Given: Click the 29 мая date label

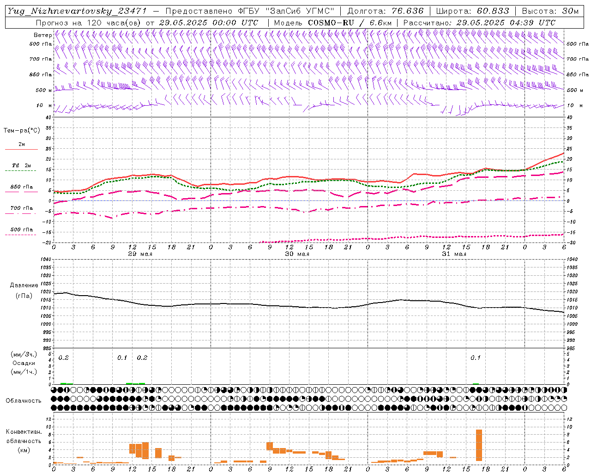Looking at the screenshot, I should click(x=140, y=254).
